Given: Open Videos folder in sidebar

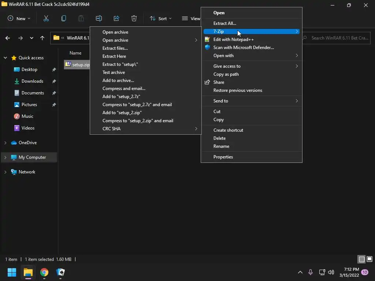Looking at the screenshot, I should tap(28, 128).
